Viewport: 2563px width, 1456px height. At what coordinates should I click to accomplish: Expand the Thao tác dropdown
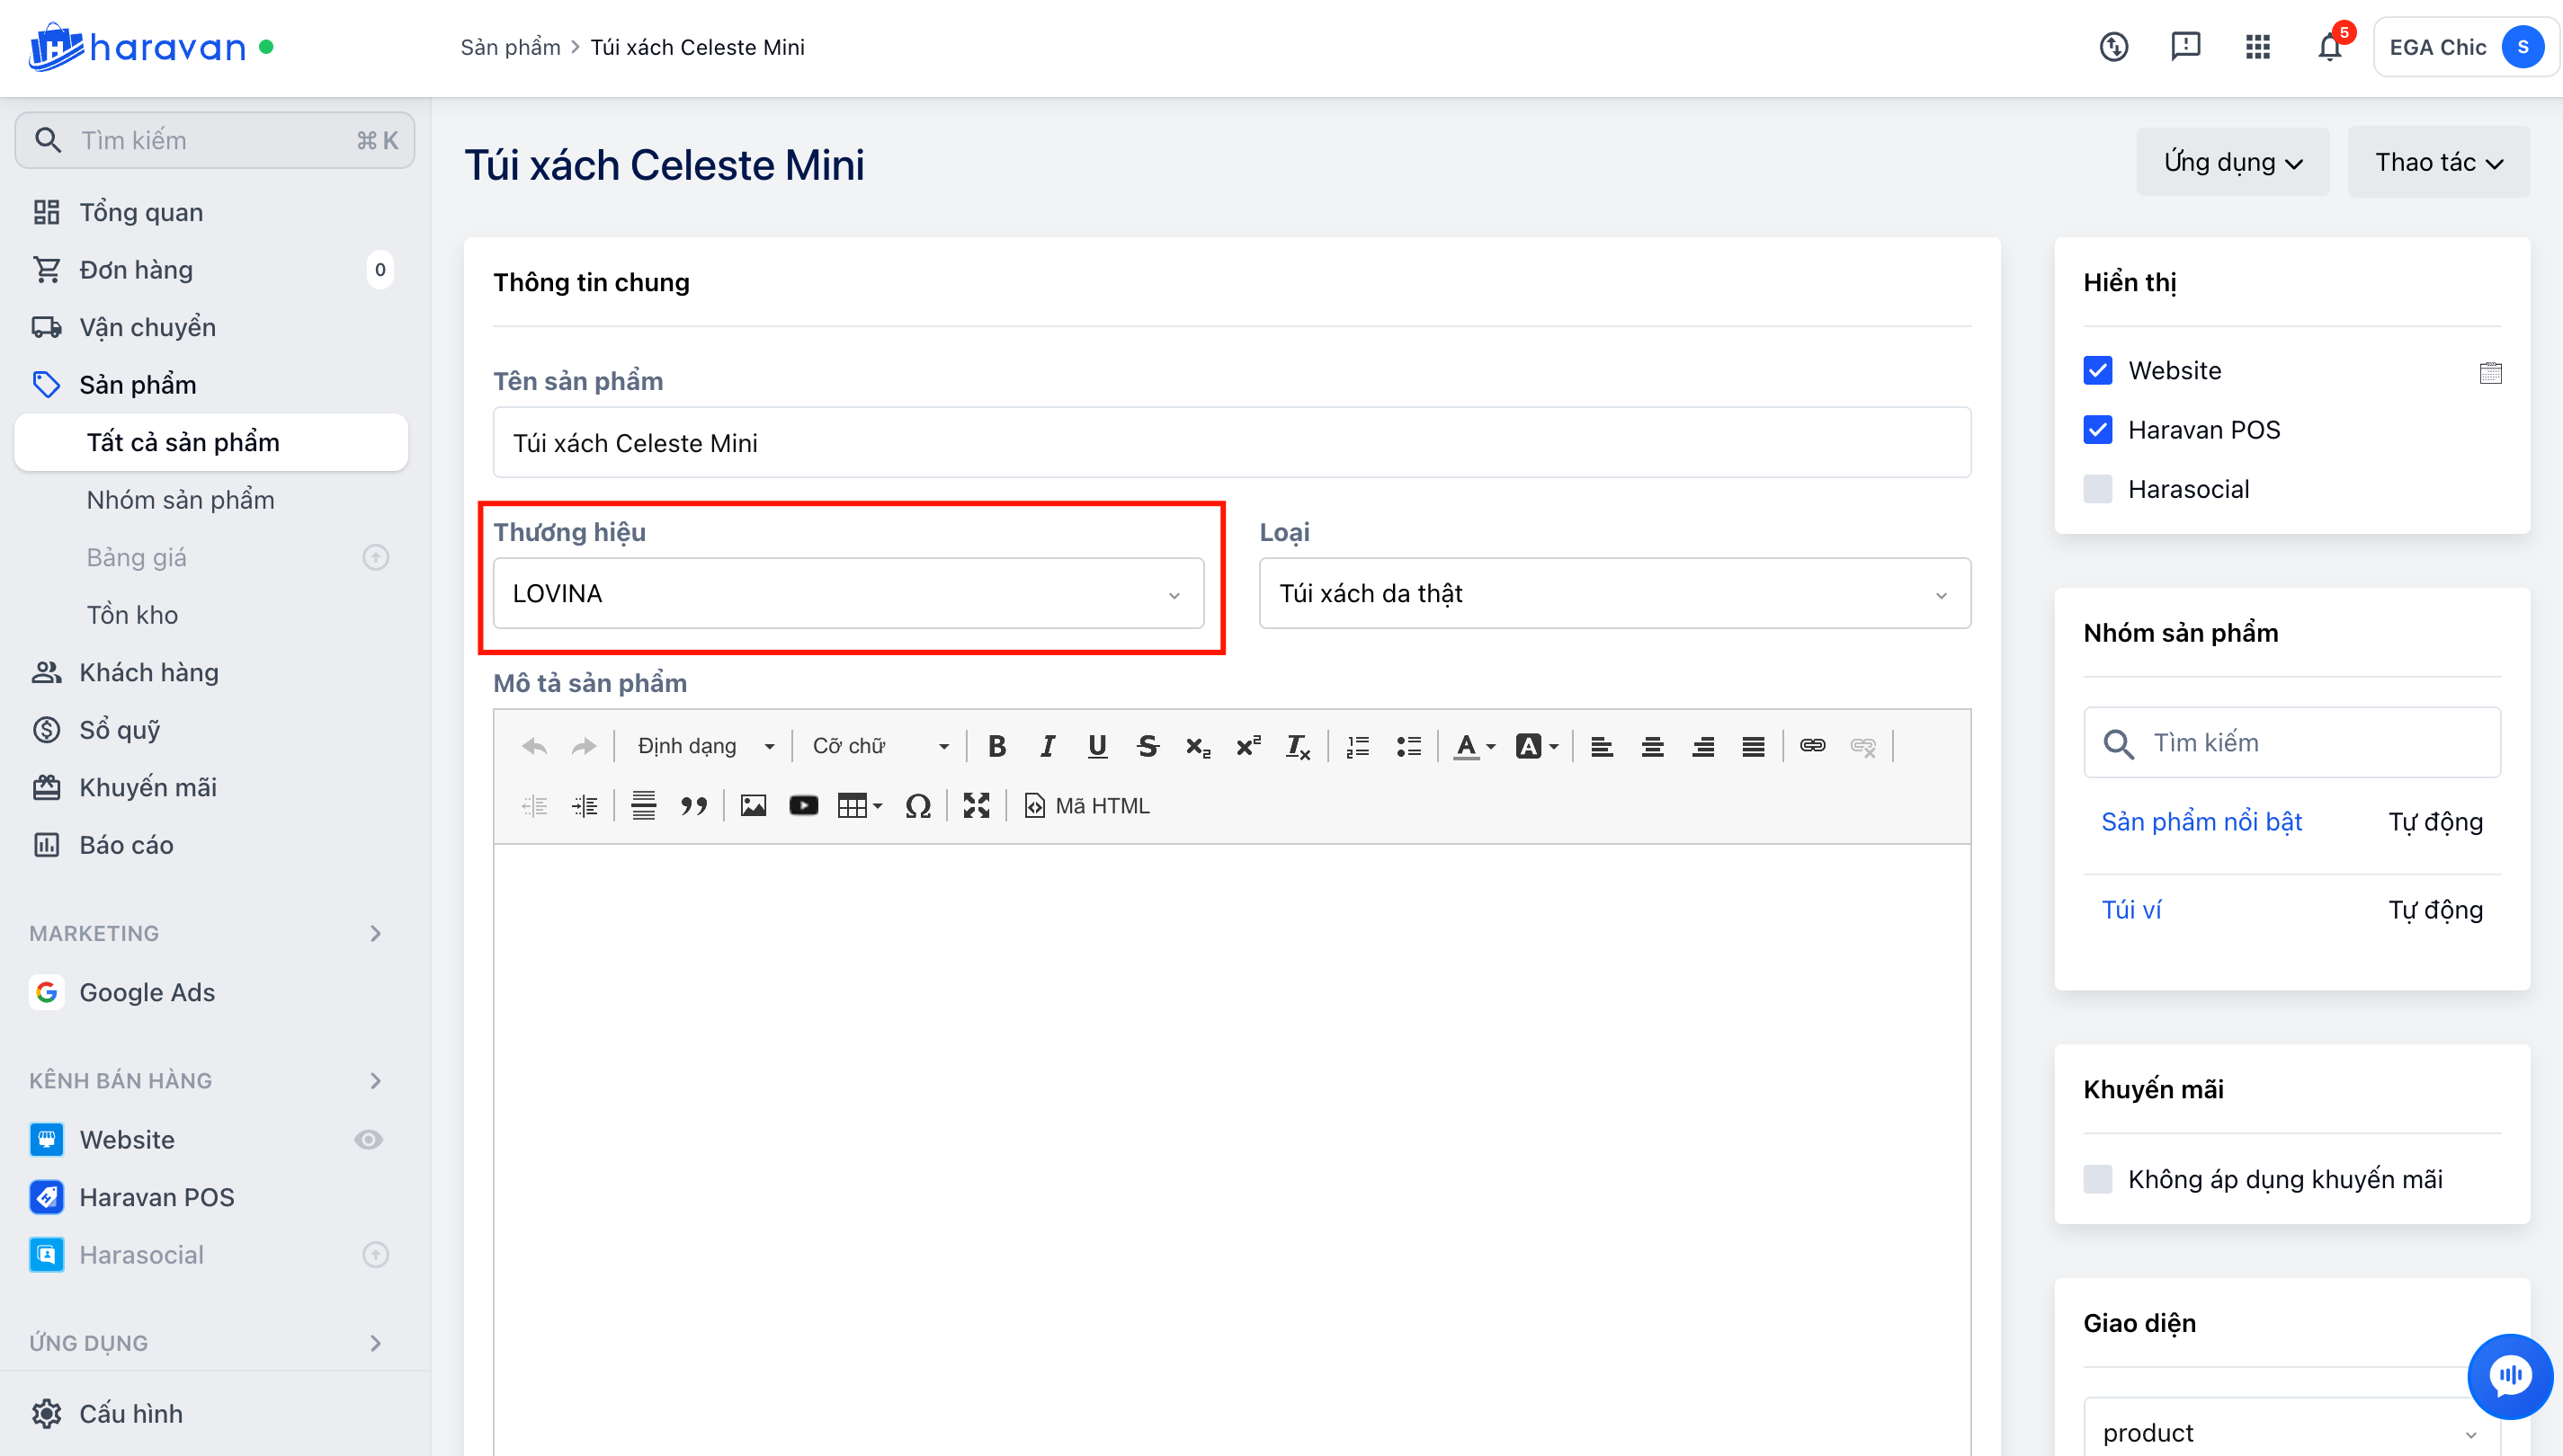[2438, 162]
